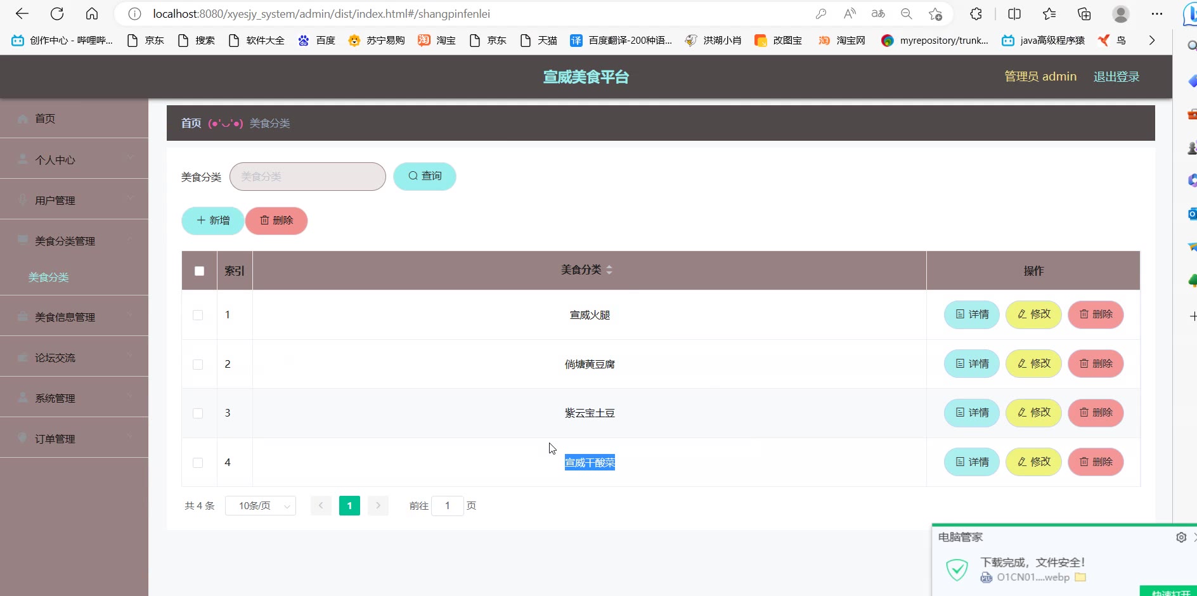
Task: Click the chevron beside 系统管理
Action: (130, 397)
